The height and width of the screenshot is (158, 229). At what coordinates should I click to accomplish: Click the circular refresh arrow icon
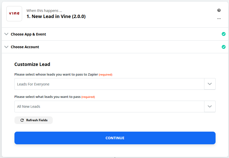[x=22, y=120]
